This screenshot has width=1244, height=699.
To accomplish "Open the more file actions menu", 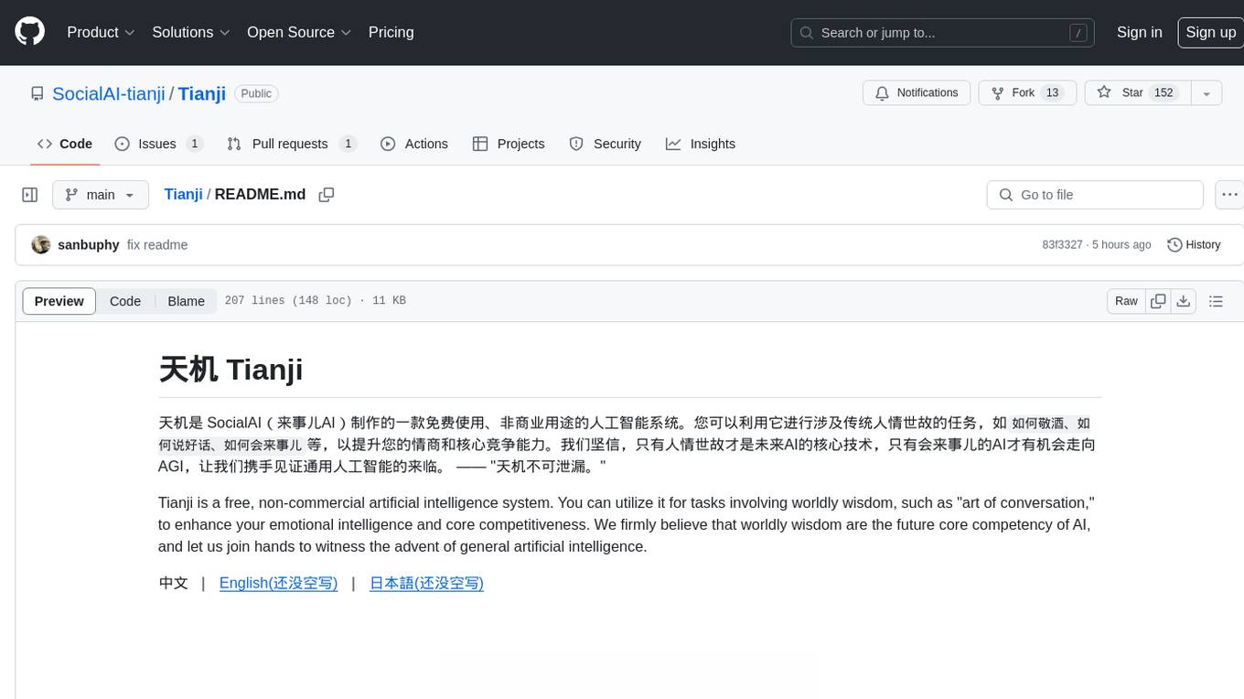I will (x=1229, y=195).
